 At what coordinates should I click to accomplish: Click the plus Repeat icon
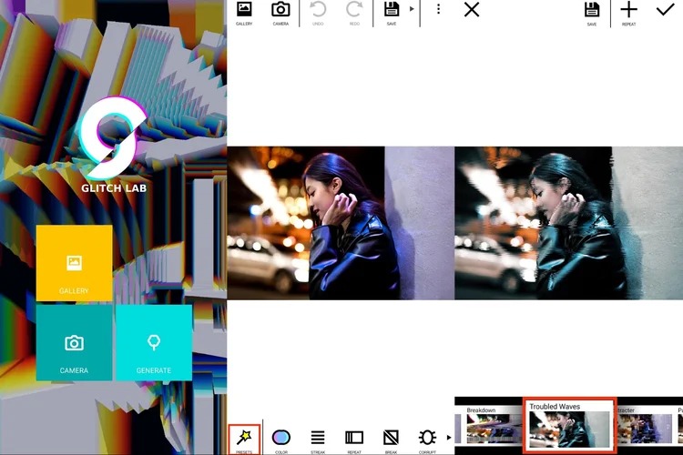628,9
